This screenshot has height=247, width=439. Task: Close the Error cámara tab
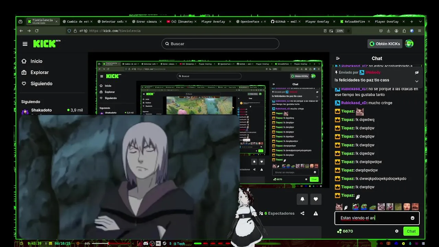160,22
